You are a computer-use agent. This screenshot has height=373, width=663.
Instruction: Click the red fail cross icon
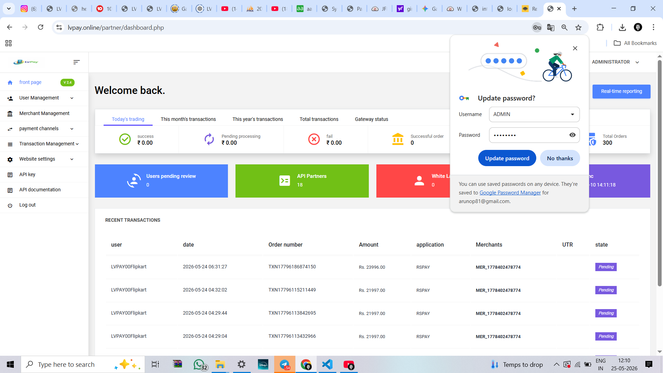[x=314, y=139]
